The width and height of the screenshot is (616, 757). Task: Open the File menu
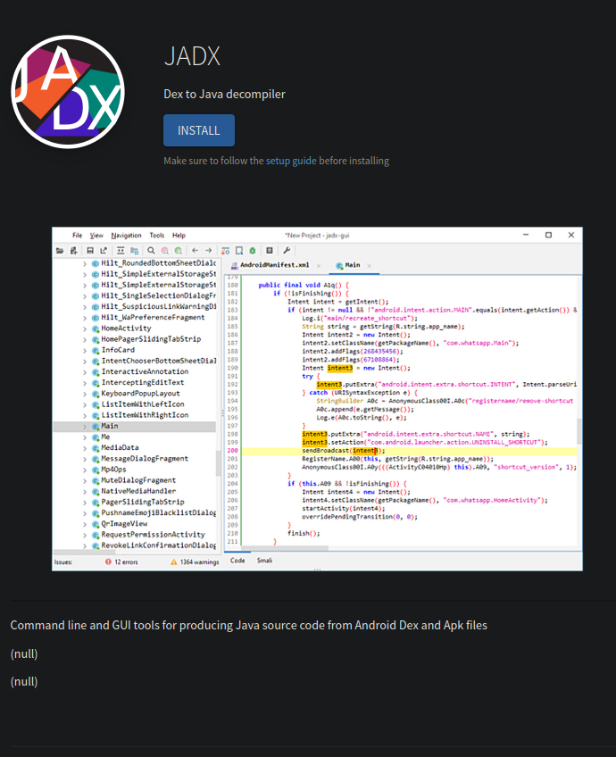coord(78,236)
